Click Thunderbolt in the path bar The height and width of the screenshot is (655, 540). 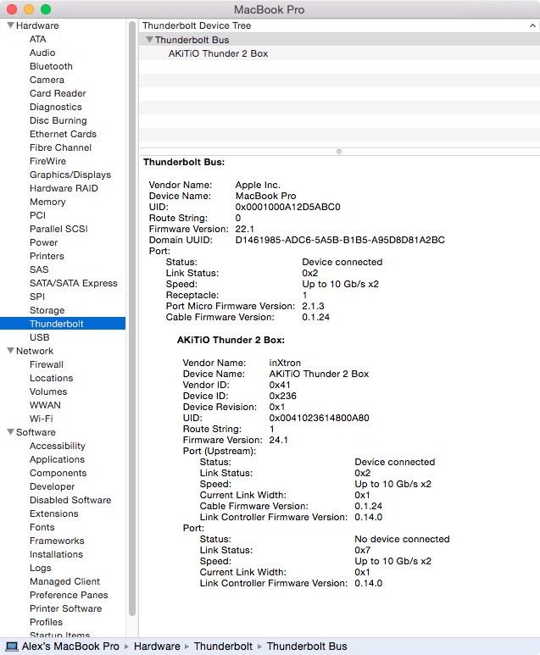coord(223,647)
